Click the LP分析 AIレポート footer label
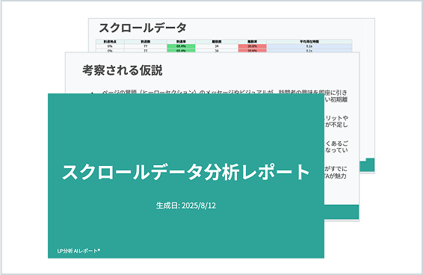The image size is (423, 275). click(x=78, y=250)
